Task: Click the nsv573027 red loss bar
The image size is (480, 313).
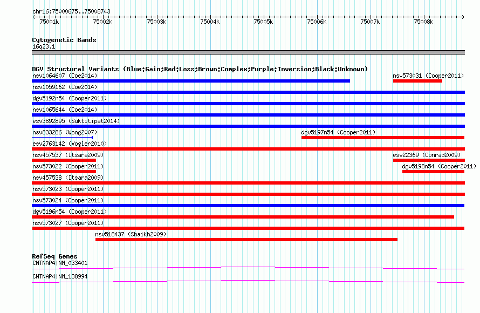Action: (248, 228)
